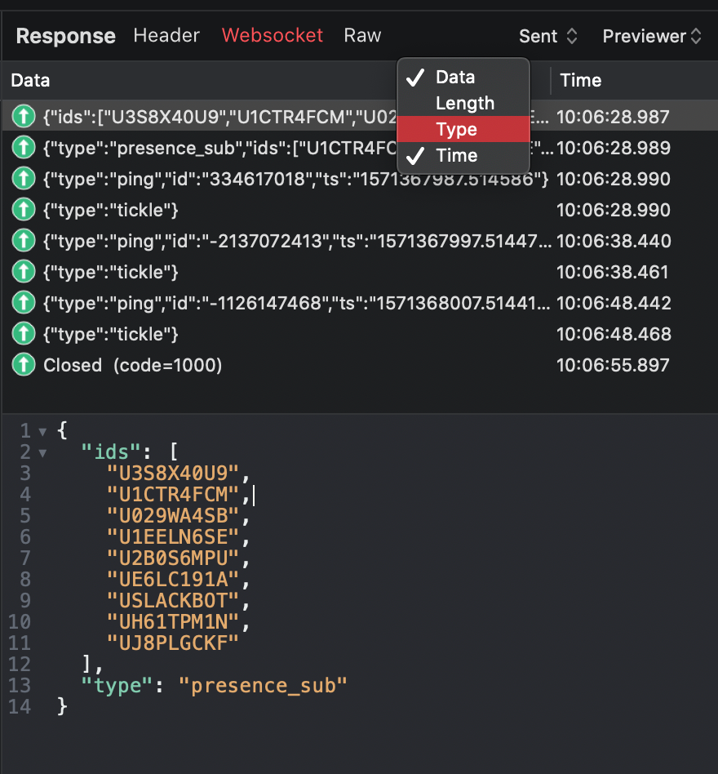This screenshot has height=774, width=718.
Task: Click the arrow icon on the tickle at 10:06:38.461
Action: [23, 271]
